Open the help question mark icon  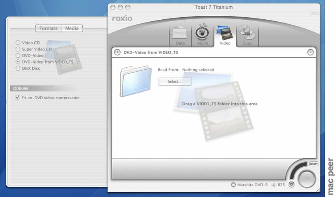[310, 52]
